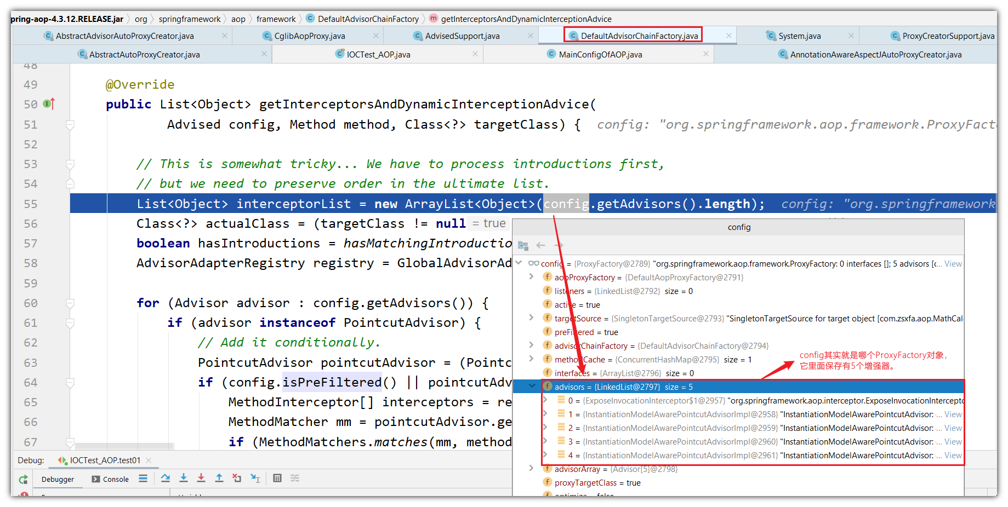Screen dimensions: 1008x507
Task: Switch to CglibAopProxy.java tab
Action: (309, 36)
